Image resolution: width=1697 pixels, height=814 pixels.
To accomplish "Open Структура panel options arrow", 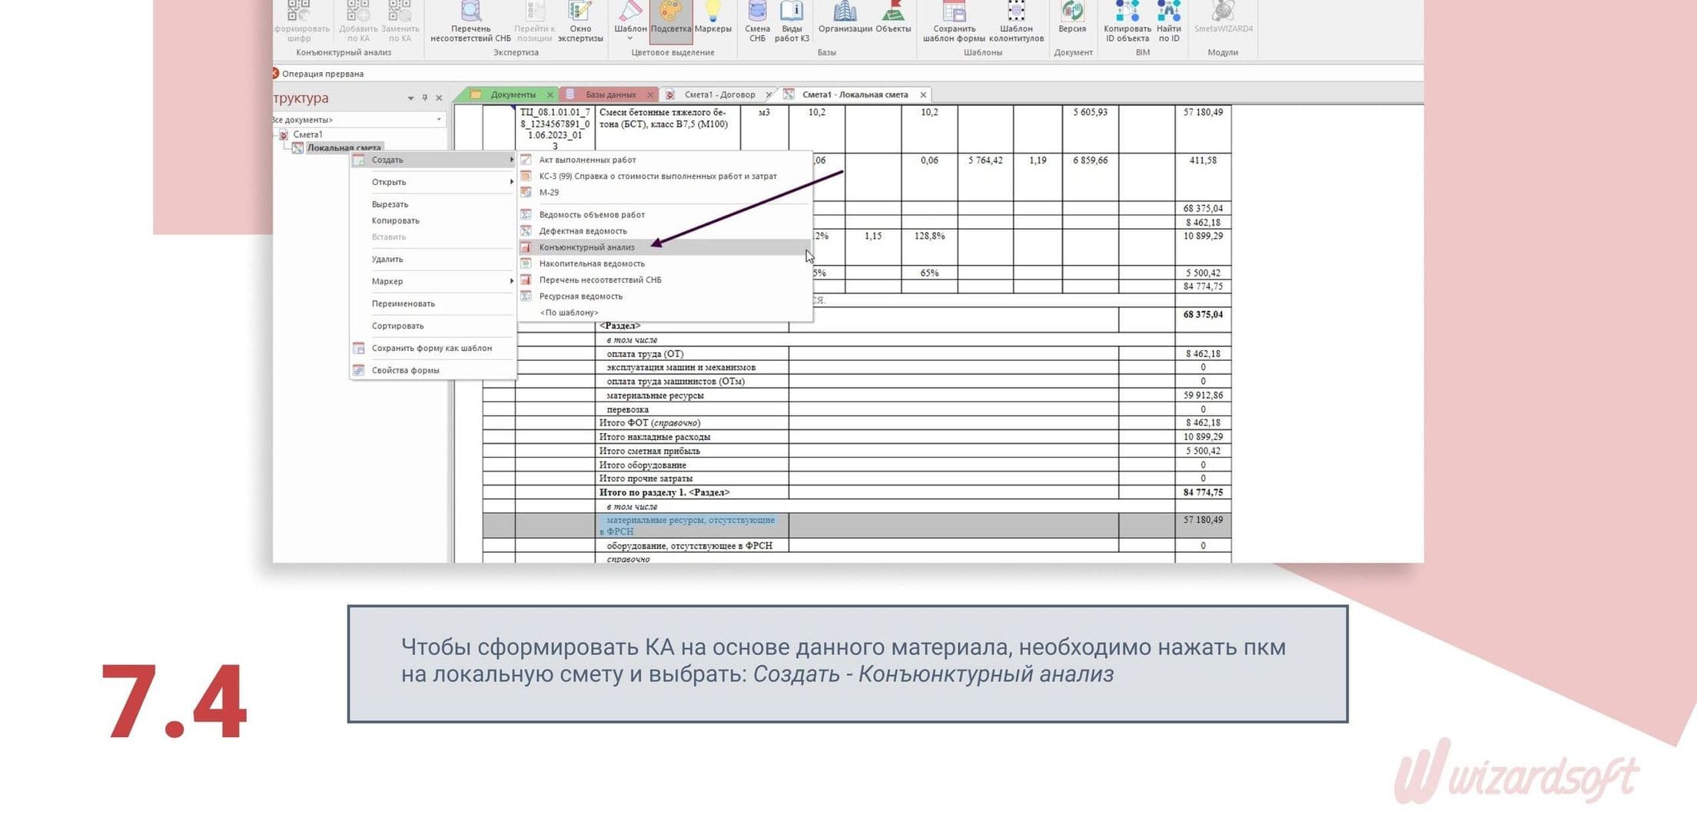I will pos(410,98).
